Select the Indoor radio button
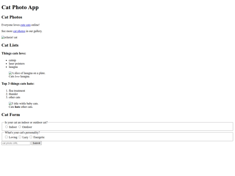This screenshot has height=176, width=235. pos(7,127)
